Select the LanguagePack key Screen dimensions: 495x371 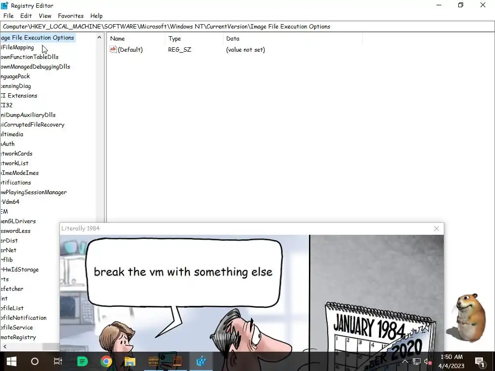click(x=15, y=76)
